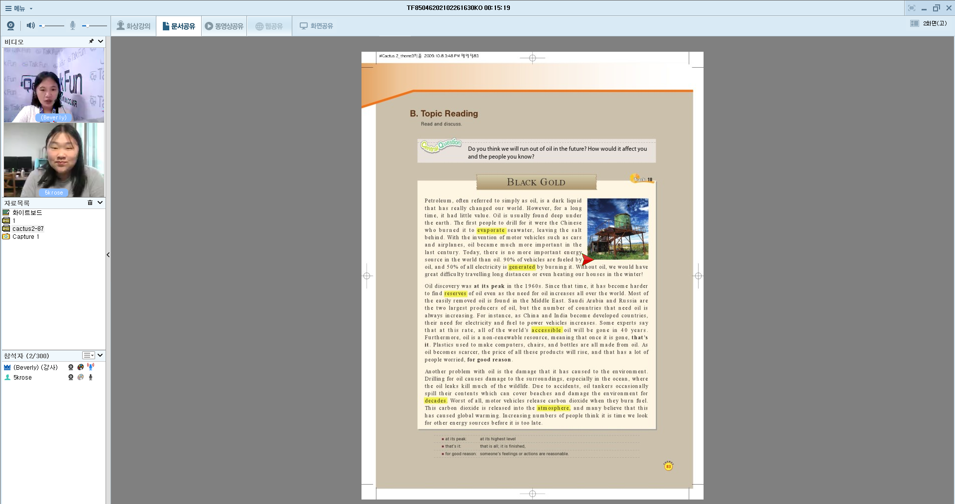955x504 pixels.
Task: Switch to the 화상강의 tab
Action: click(x=133, y=26)
